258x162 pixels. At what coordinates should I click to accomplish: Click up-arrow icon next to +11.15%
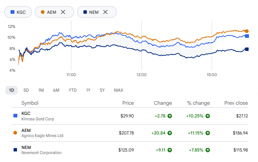208,133
